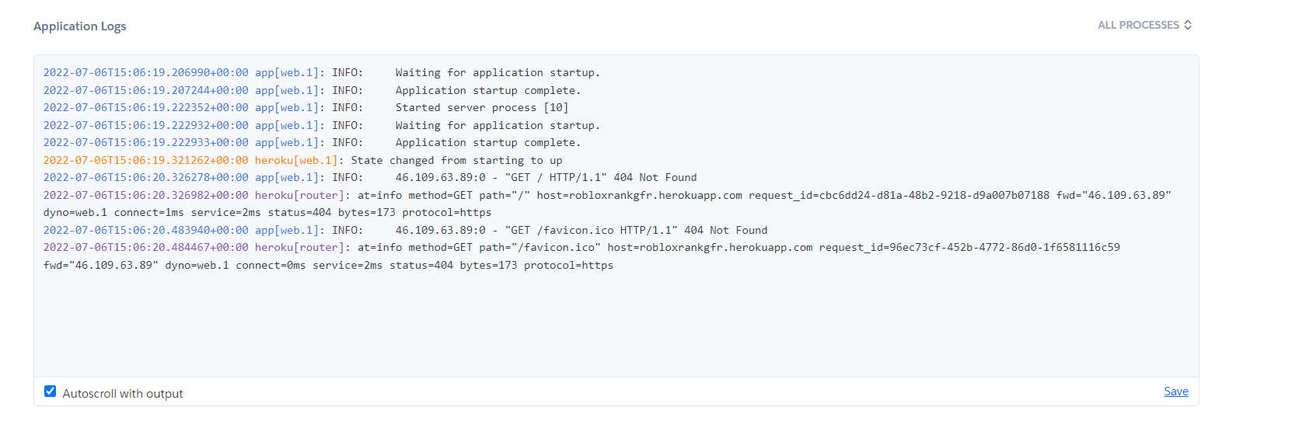Click the first heroku[router] log source label
This screenshot has width=1306, height=428.
[302, 196]
